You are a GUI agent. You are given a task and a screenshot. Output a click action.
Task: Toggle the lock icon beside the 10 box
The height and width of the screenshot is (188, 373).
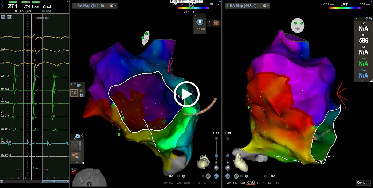click(x=81, y=94)
